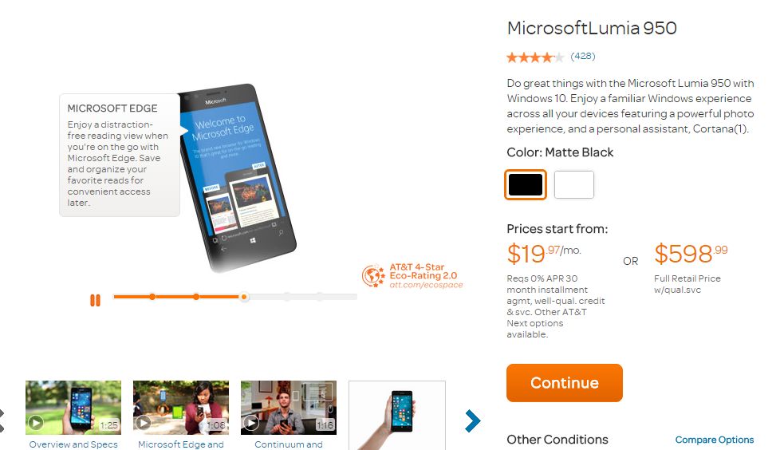Jump to first slideshow marker
This screenshot has height=450, width=780.
pyautogui.click(x=152, y=297)
